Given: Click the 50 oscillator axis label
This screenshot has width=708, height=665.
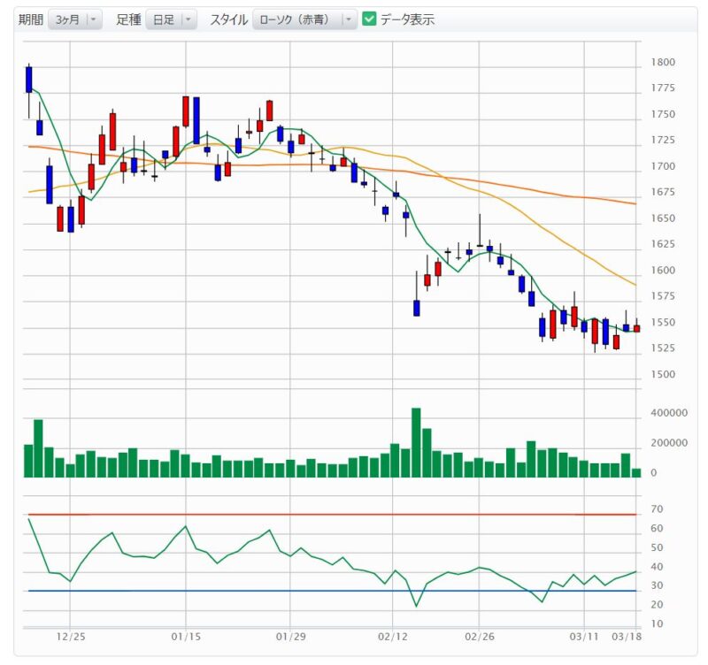Looking at the screenshot, I should click(657, 547).
